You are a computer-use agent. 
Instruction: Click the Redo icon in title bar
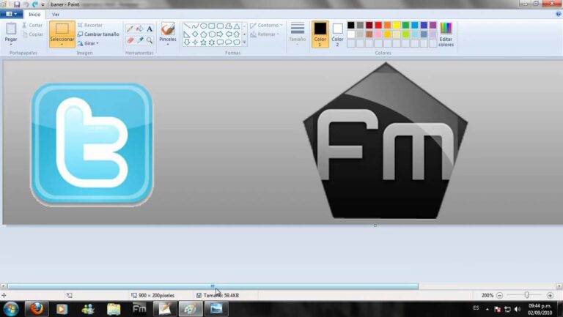[35, 4]
